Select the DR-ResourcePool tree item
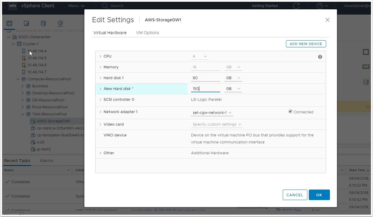The image size is (373, 217). point(49,100)
